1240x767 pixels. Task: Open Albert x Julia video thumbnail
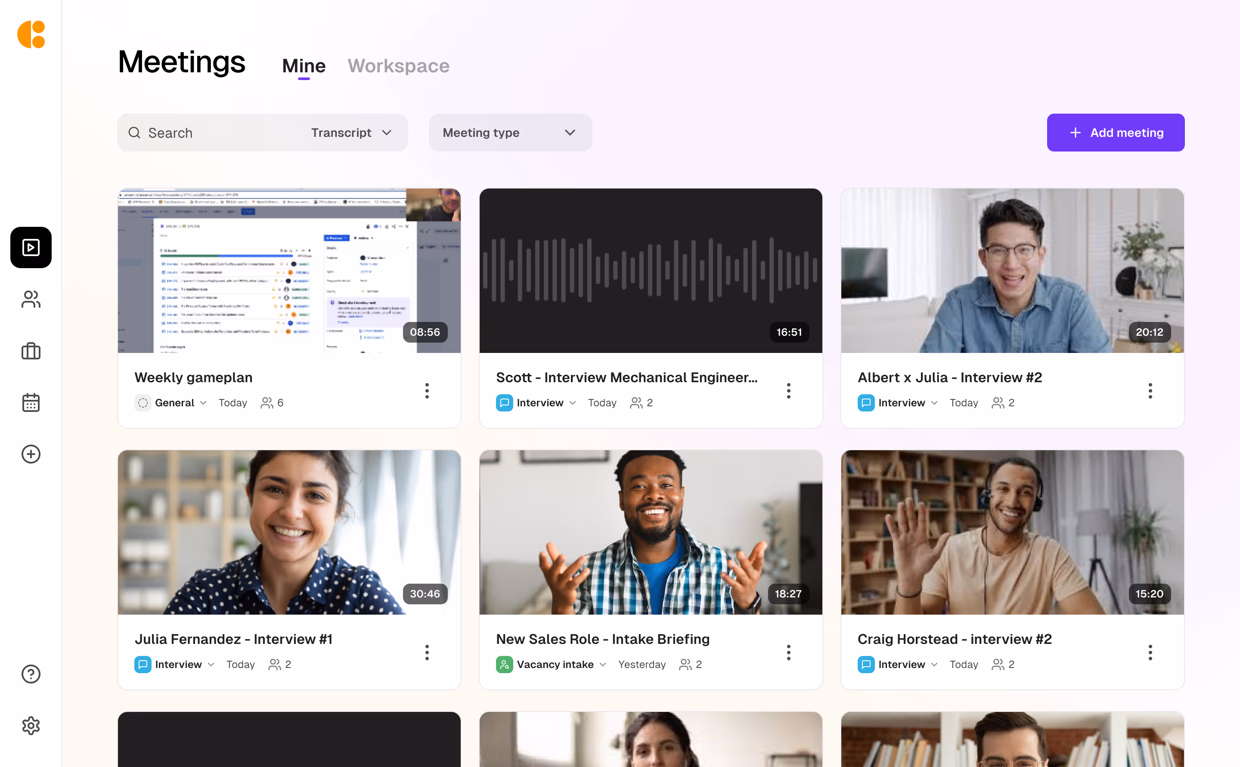tap(1013, 271)
